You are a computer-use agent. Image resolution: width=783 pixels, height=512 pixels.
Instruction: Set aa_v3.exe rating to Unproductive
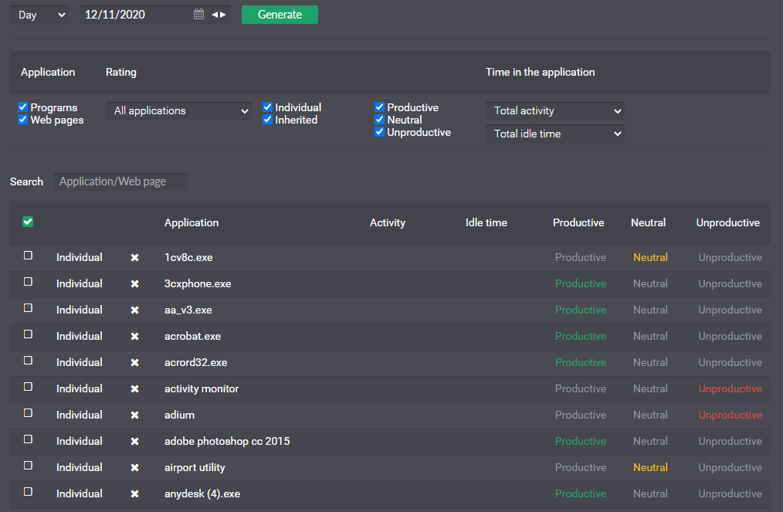730,310
